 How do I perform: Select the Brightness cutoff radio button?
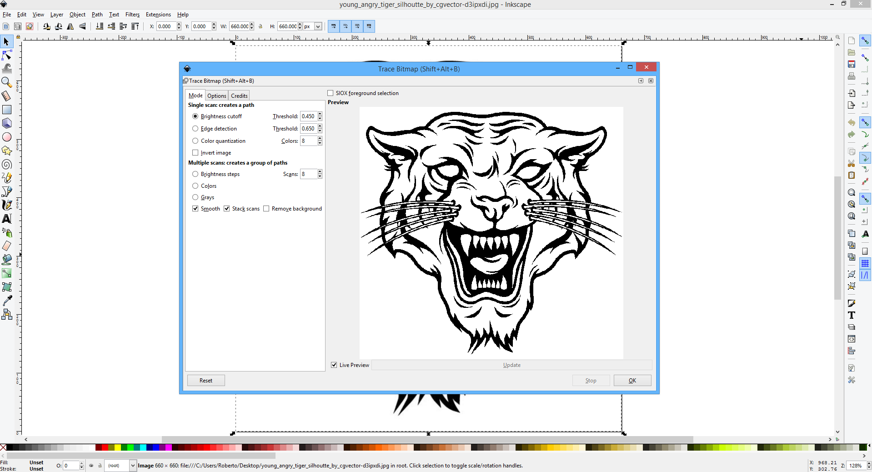coord(195,116)
